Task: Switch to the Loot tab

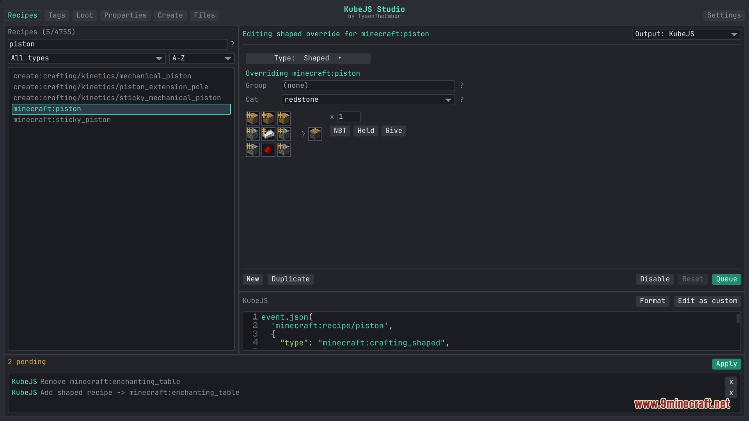Action: point(85,15)
